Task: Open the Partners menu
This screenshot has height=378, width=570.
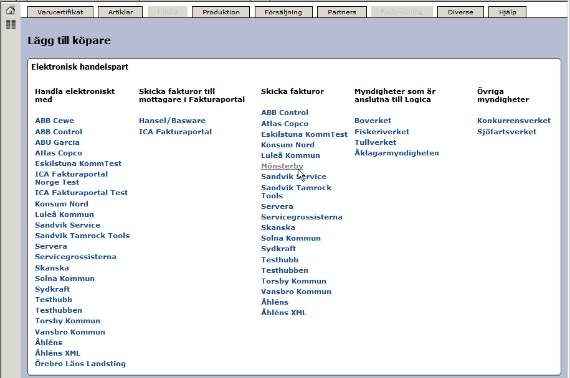Action: tap(342, 12)
